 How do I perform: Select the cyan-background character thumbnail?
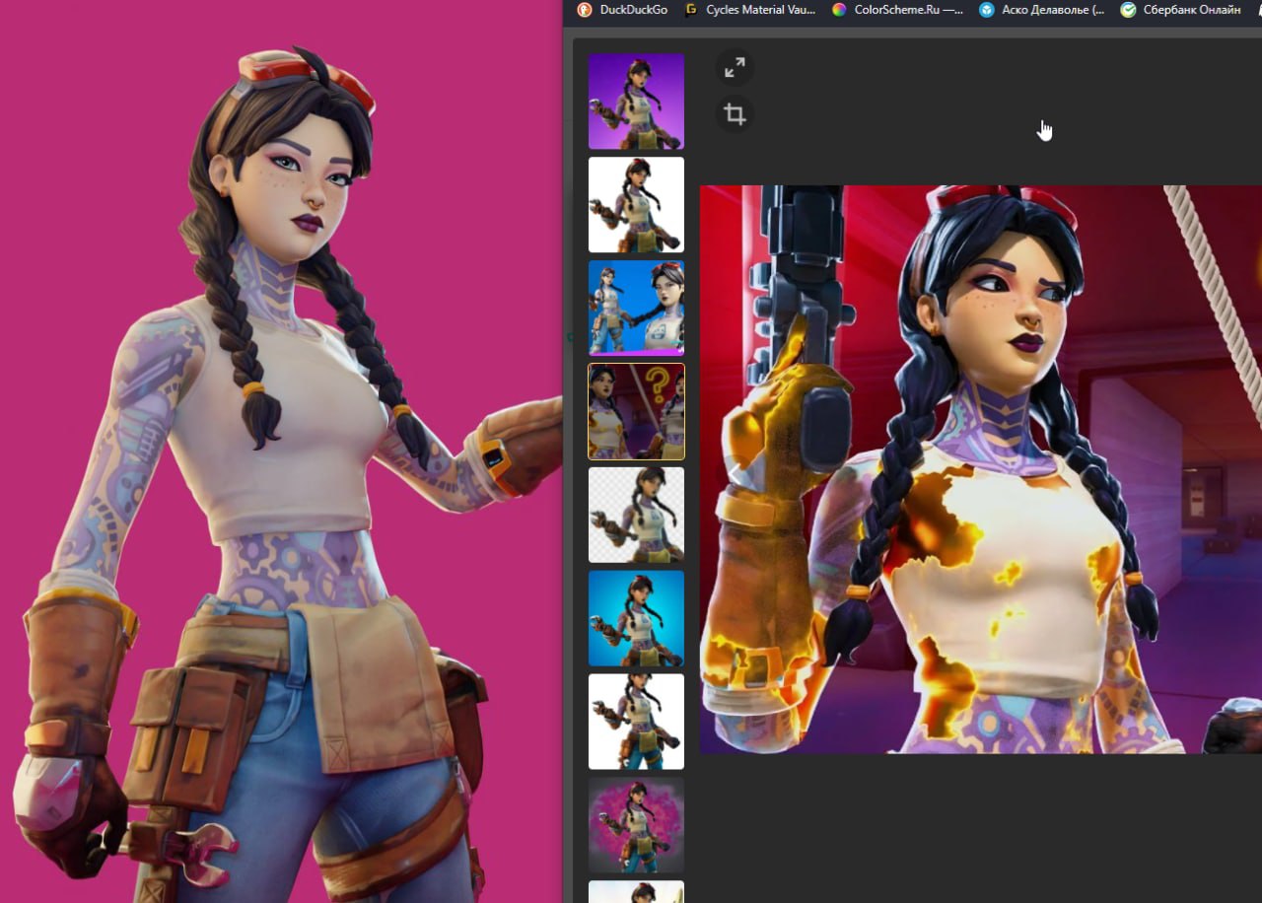click(x=636, y=618)
